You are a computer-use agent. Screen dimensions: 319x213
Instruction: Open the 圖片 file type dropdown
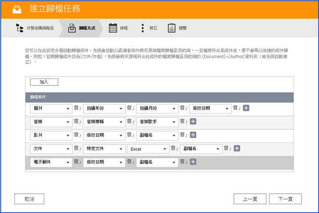51,108
